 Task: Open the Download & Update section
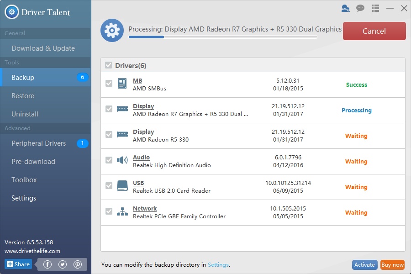[x=43, y=48]
